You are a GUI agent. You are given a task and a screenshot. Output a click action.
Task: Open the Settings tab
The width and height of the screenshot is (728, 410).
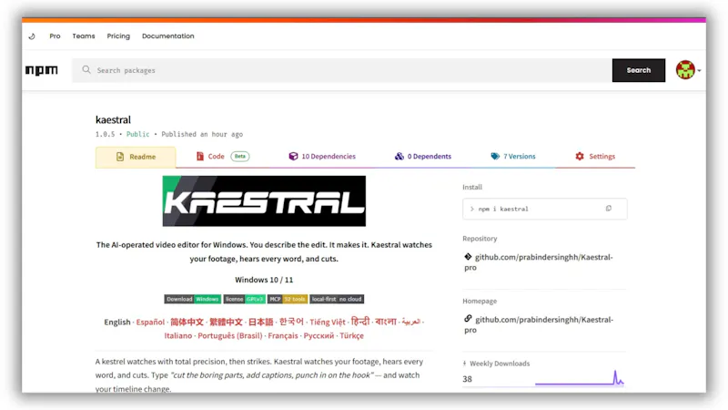tap(595, 157)
